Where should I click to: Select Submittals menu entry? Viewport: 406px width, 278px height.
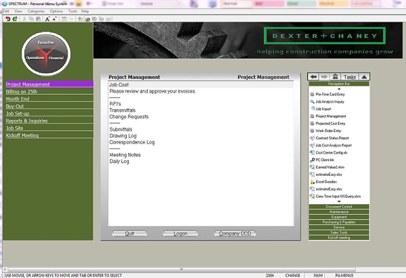(x=201, y=129)
